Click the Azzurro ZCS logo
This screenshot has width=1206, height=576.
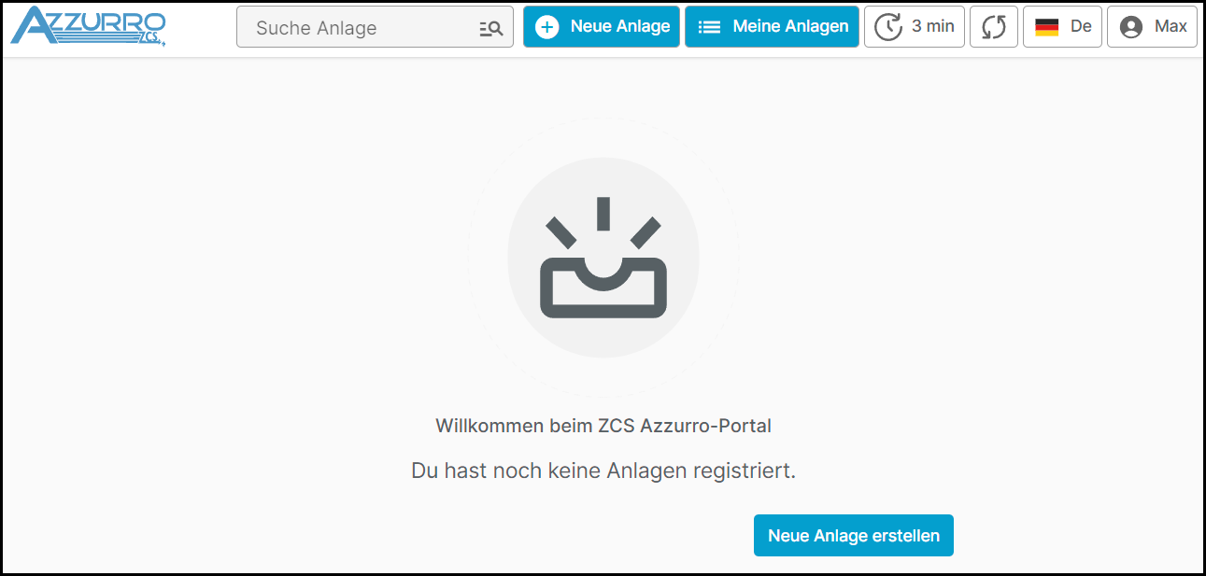89,26
